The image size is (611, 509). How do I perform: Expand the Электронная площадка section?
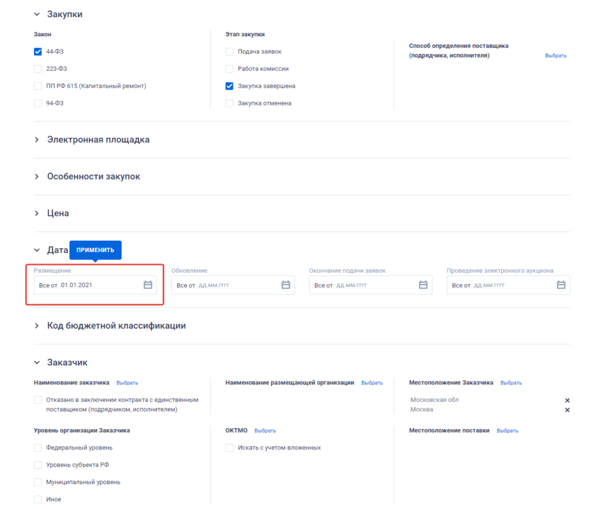[x=37, y=139]
